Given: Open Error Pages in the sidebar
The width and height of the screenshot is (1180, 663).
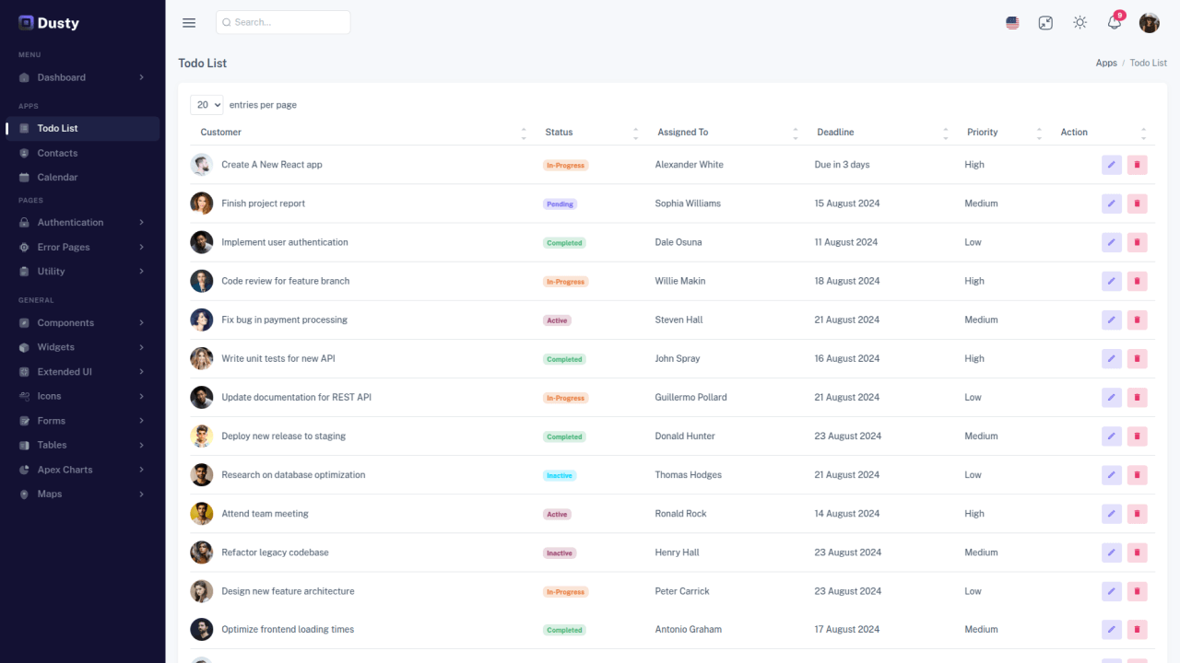Looking at the screenshot, I should 62,247.
